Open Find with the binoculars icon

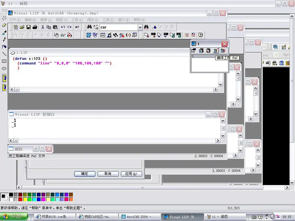[x=89, y=27]
